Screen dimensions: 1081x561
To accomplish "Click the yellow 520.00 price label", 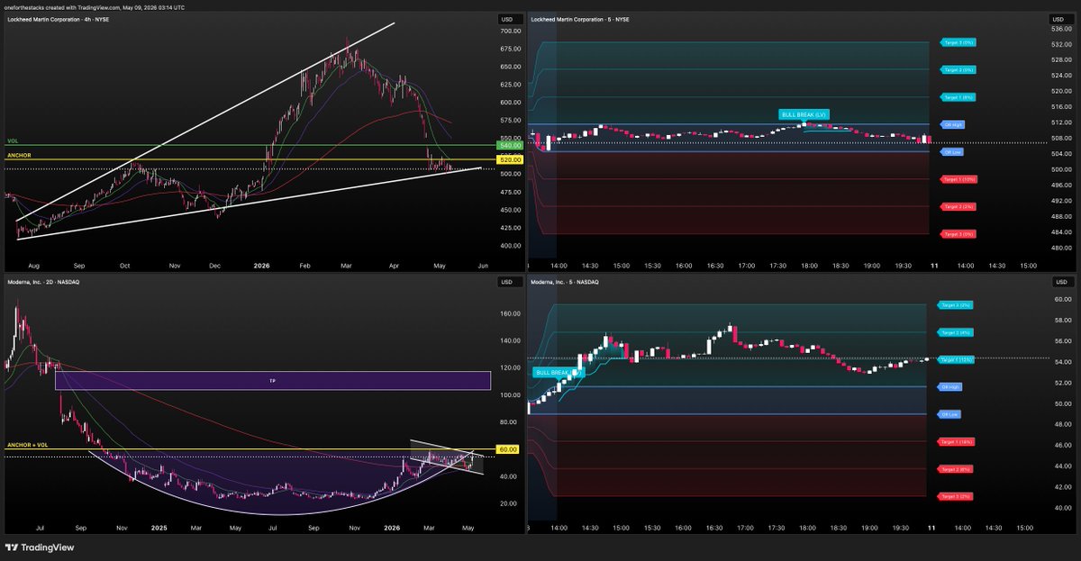I will point(509,159).
